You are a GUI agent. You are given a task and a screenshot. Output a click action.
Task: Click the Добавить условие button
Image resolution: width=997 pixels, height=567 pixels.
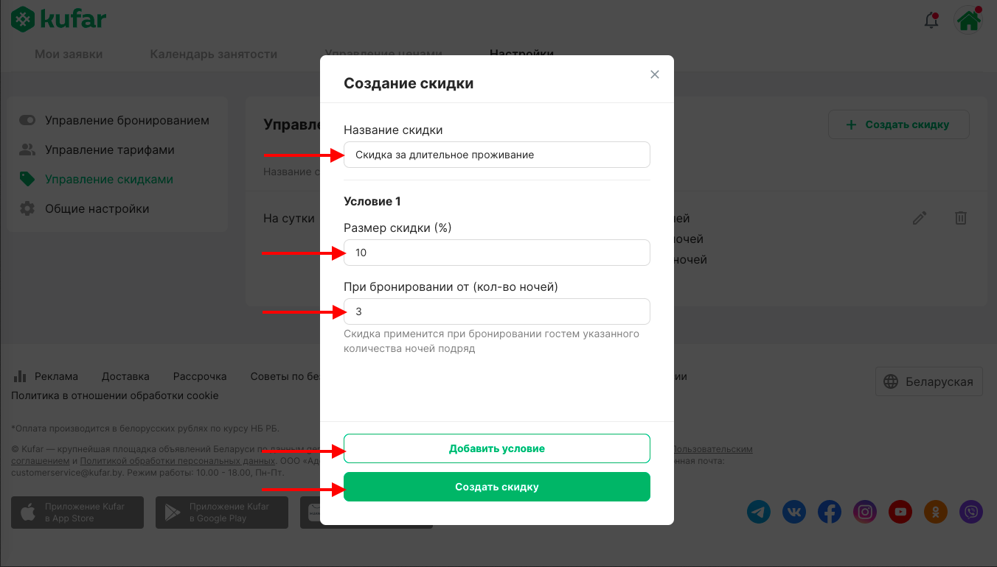(497, 448)
